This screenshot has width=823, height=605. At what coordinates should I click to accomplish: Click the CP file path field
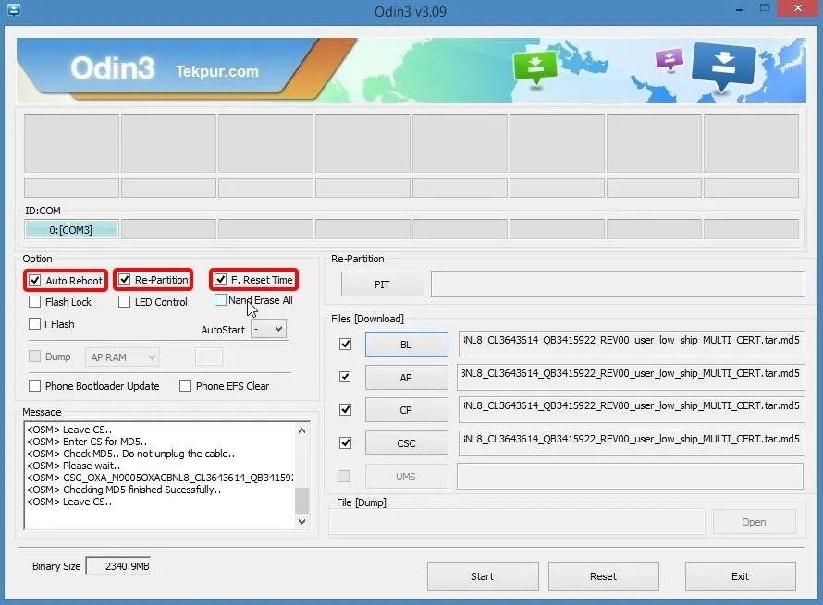pos(632,409)
